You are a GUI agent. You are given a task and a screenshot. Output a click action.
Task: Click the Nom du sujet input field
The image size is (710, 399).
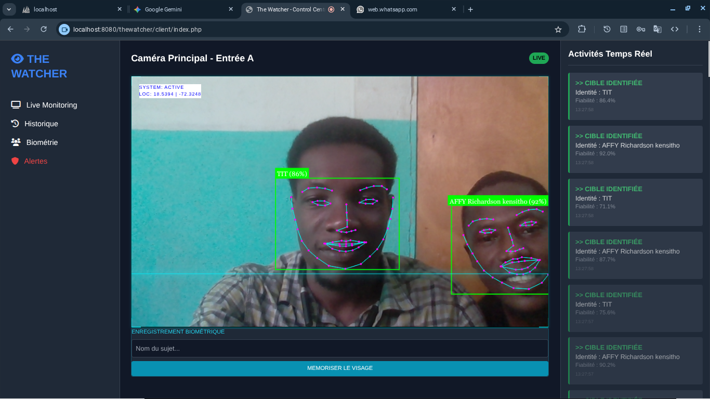340,348
